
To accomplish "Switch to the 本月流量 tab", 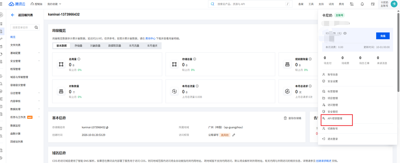I will [134, 46].
